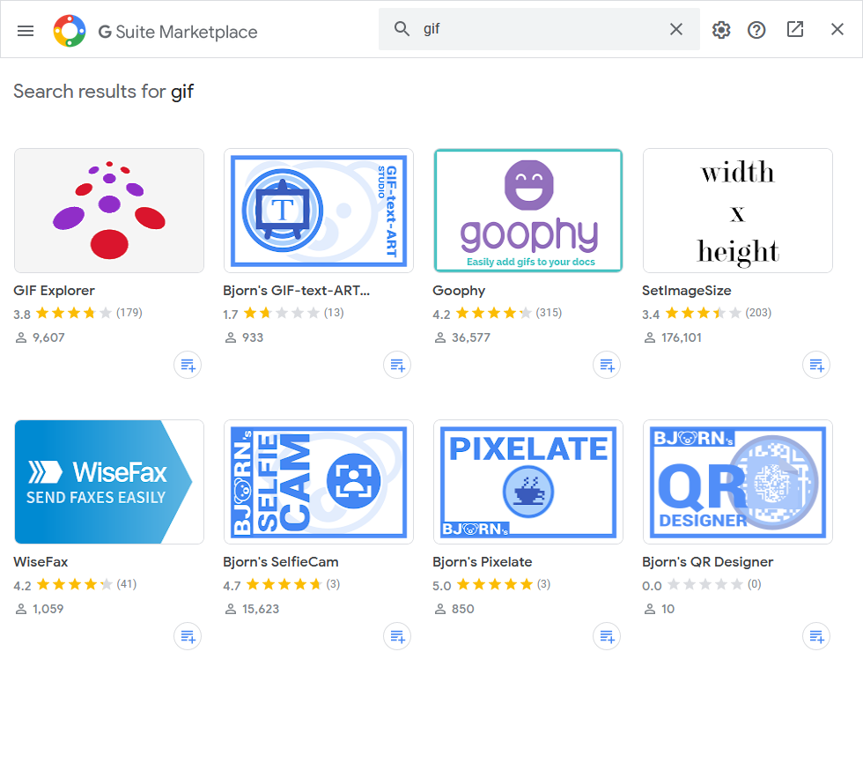Click the WiseFax app title
863x763 pixels.
tap(41, 562)
